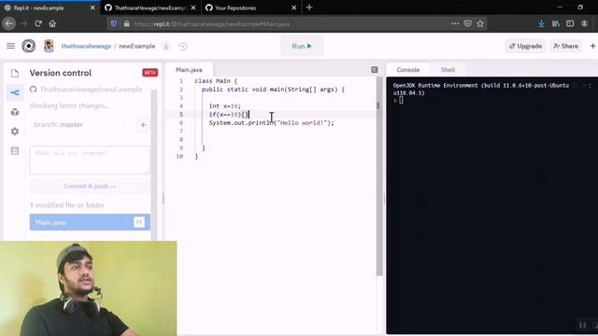The height and width of the screenshot is (336, 598).
Task: Open a new browser tab
Action: tap(309, 7)
